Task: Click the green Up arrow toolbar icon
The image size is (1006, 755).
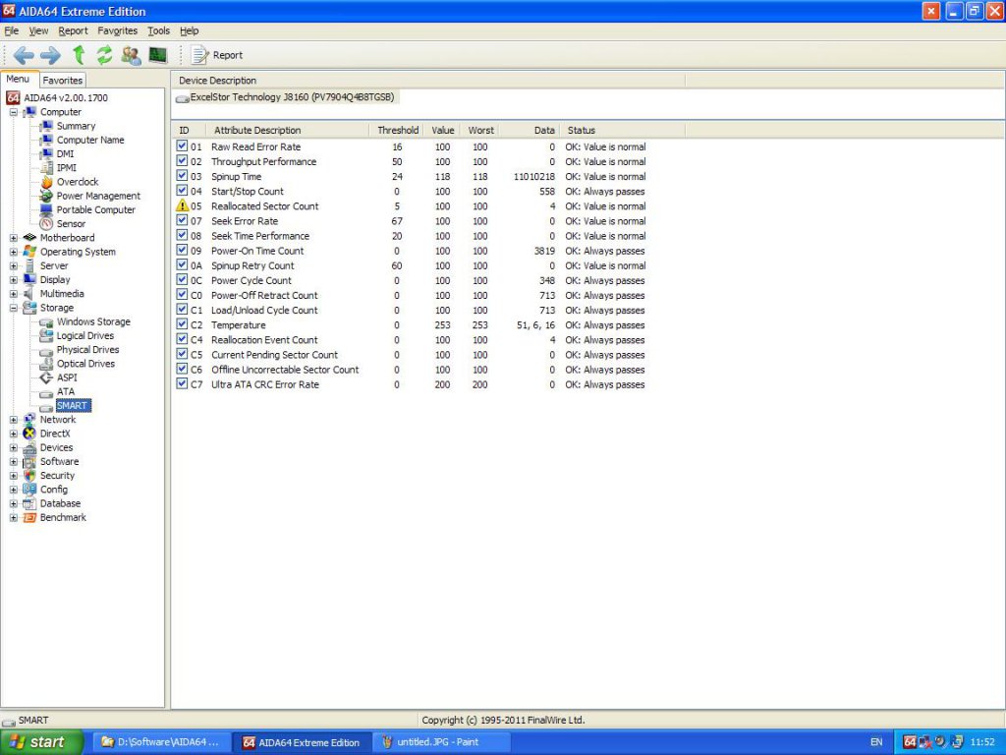Action: tap(79, 55)
